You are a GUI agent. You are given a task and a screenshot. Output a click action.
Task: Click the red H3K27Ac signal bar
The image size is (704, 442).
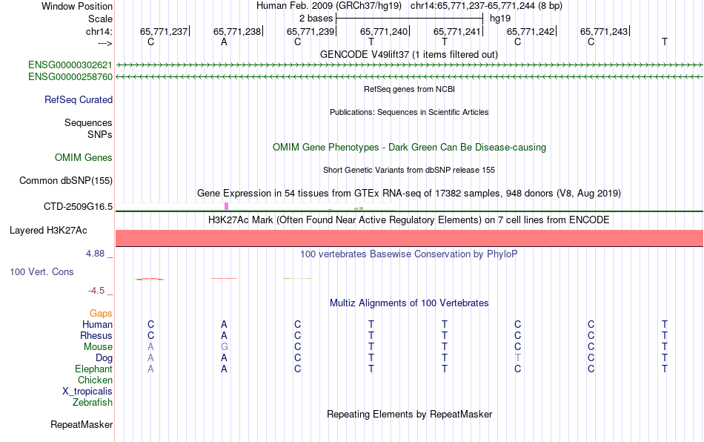(x=409, y=238)
